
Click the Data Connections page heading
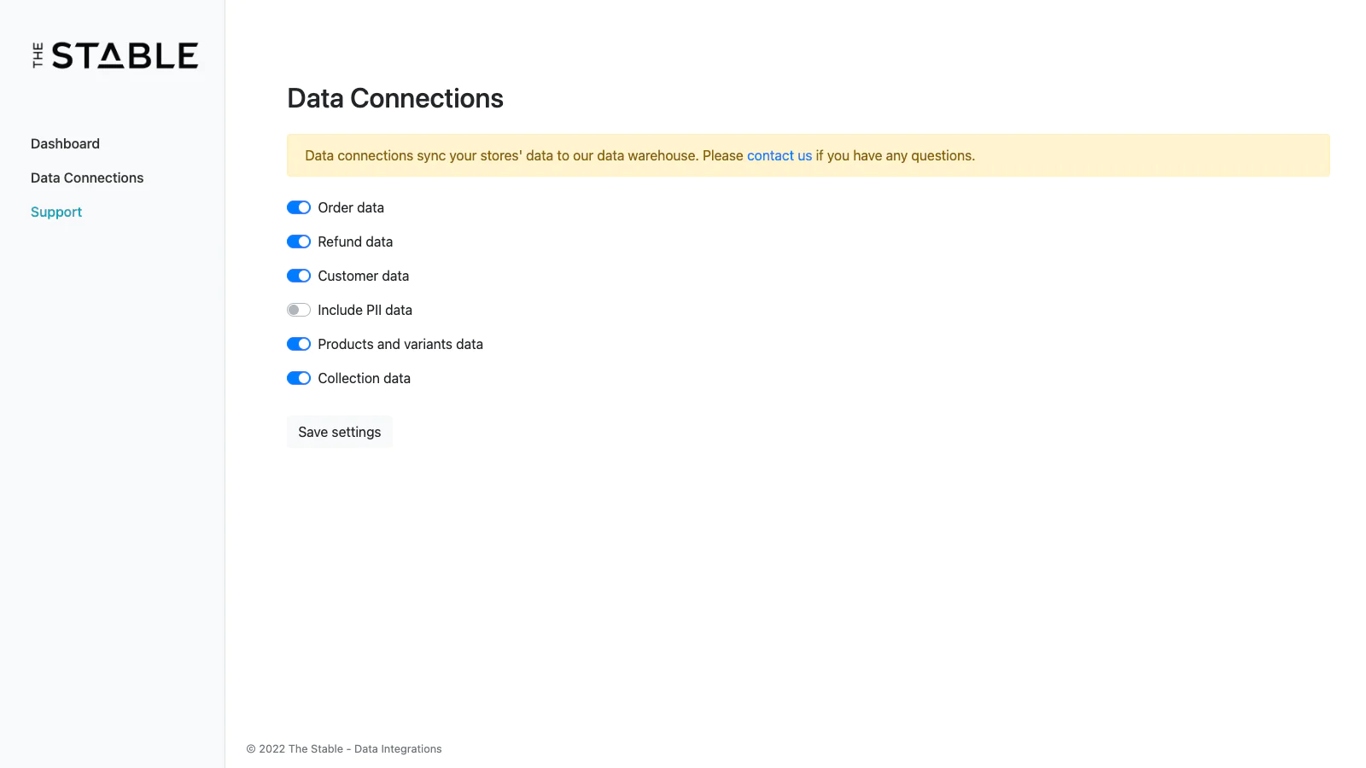[395, 98]
